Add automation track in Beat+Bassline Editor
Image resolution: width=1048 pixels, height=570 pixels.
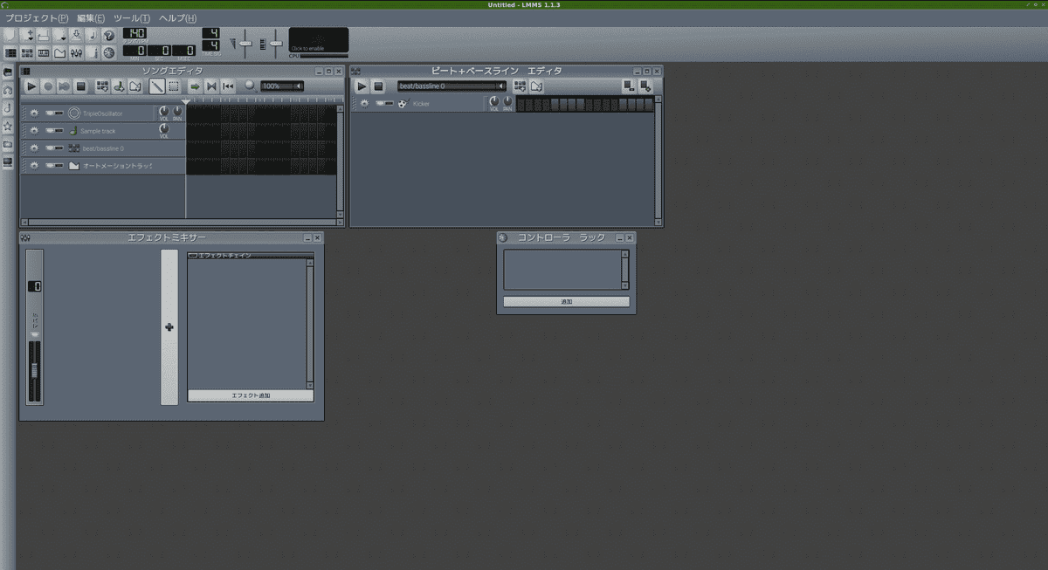(536, 86)
